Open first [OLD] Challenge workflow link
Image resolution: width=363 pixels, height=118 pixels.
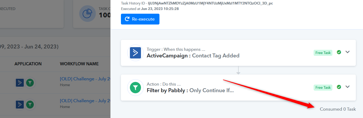85,79
